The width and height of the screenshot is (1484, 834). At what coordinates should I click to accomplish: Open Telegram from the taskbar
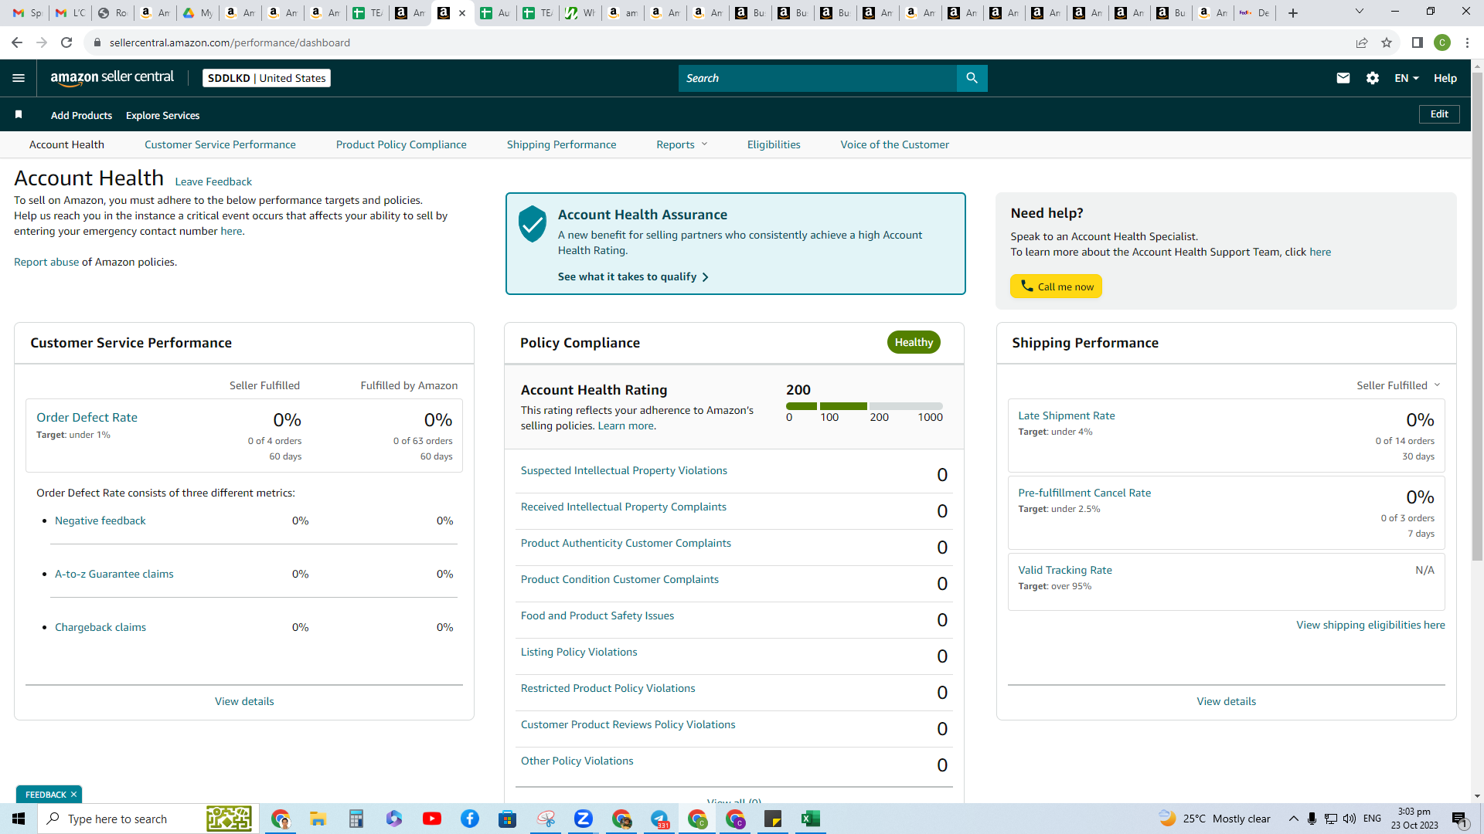(x=659, y=819)
